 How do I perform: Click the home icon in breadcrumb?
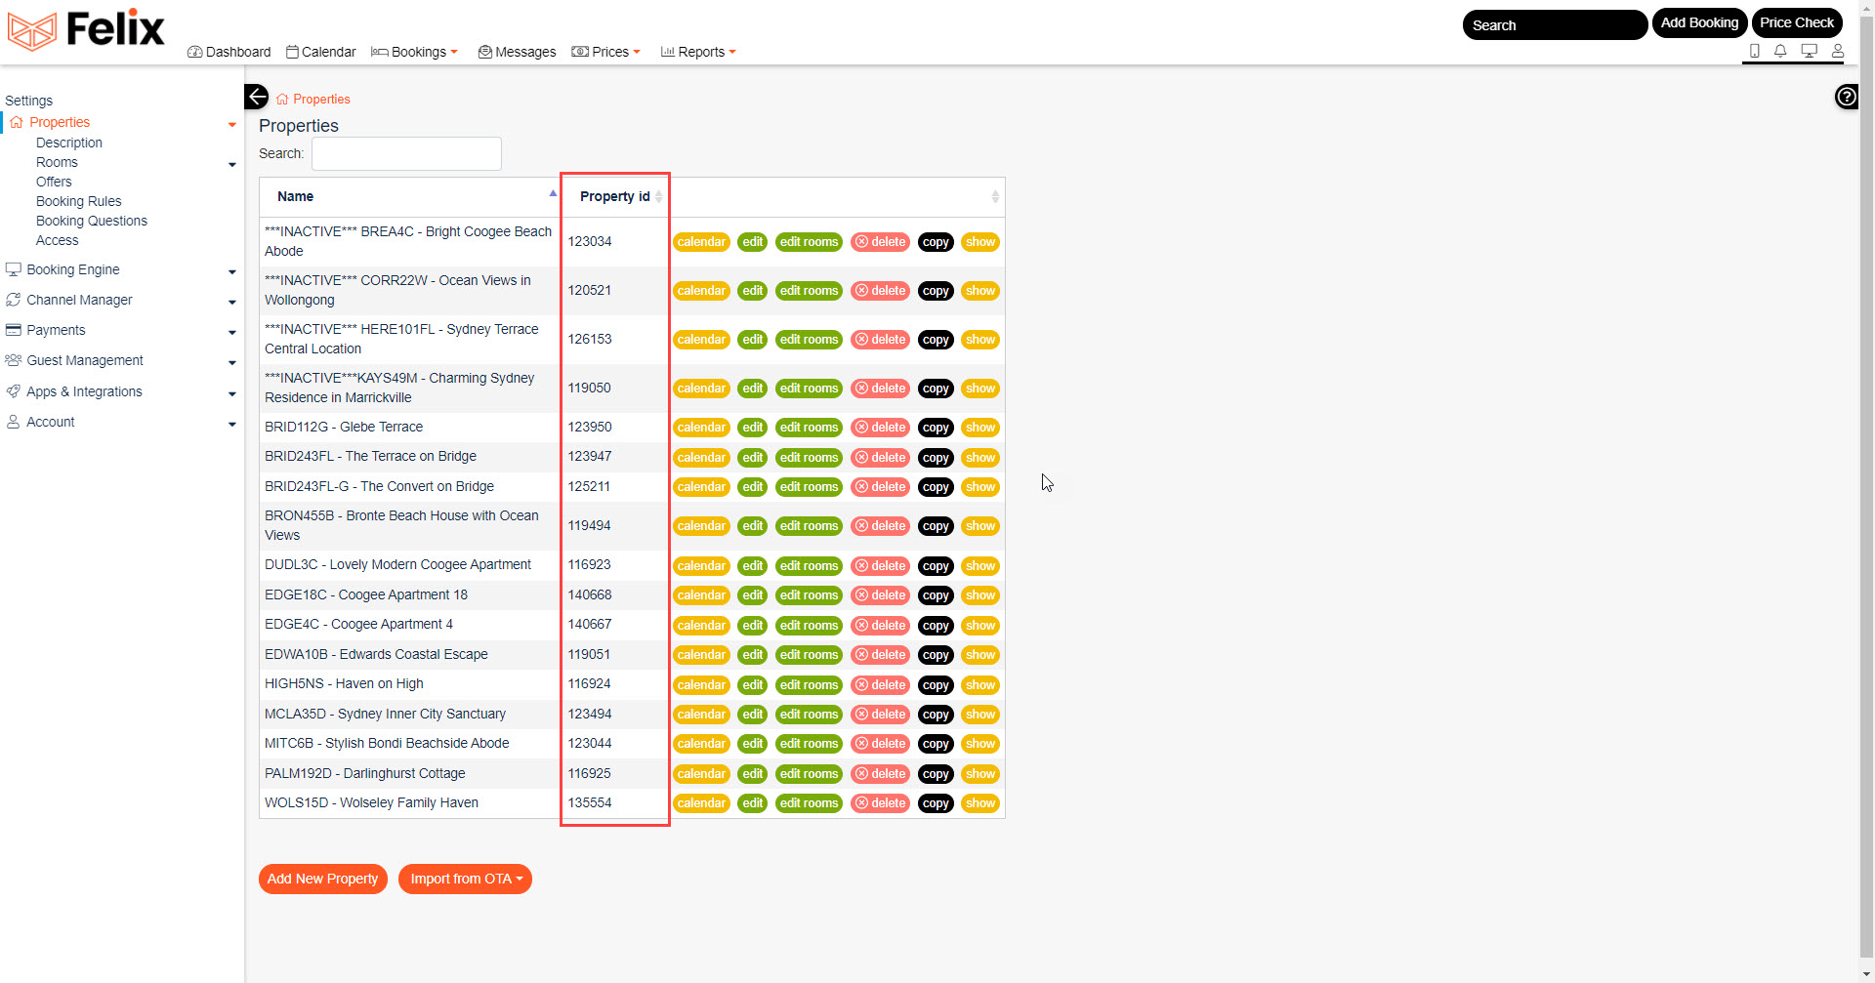(282, 100)
